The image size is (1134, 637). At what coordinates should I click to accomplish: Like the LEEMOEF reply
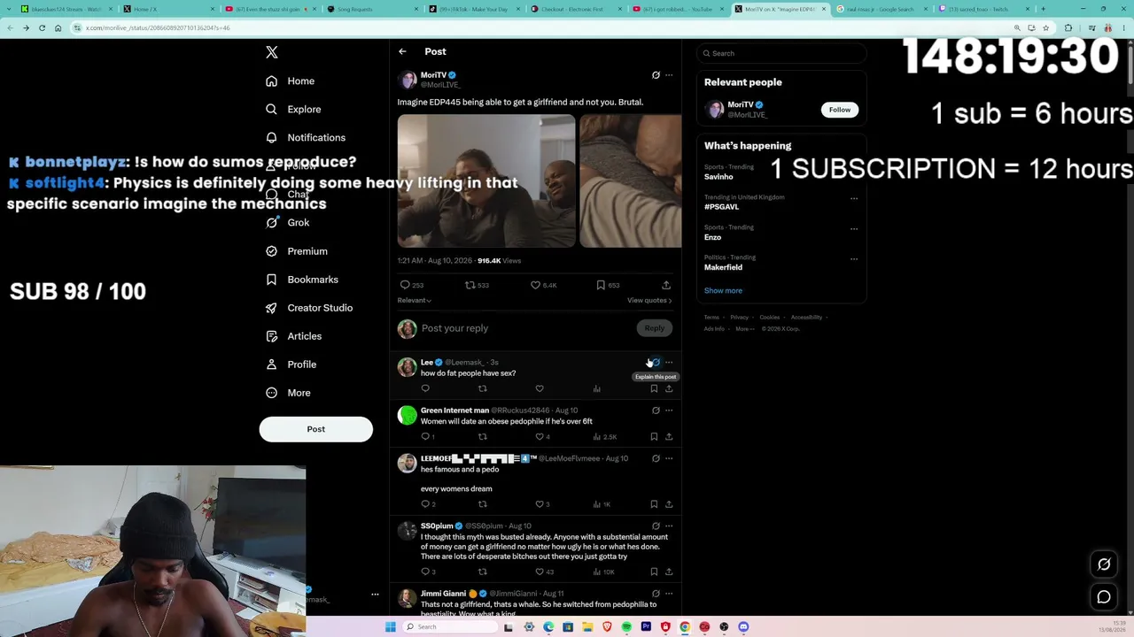pos(540,504)
